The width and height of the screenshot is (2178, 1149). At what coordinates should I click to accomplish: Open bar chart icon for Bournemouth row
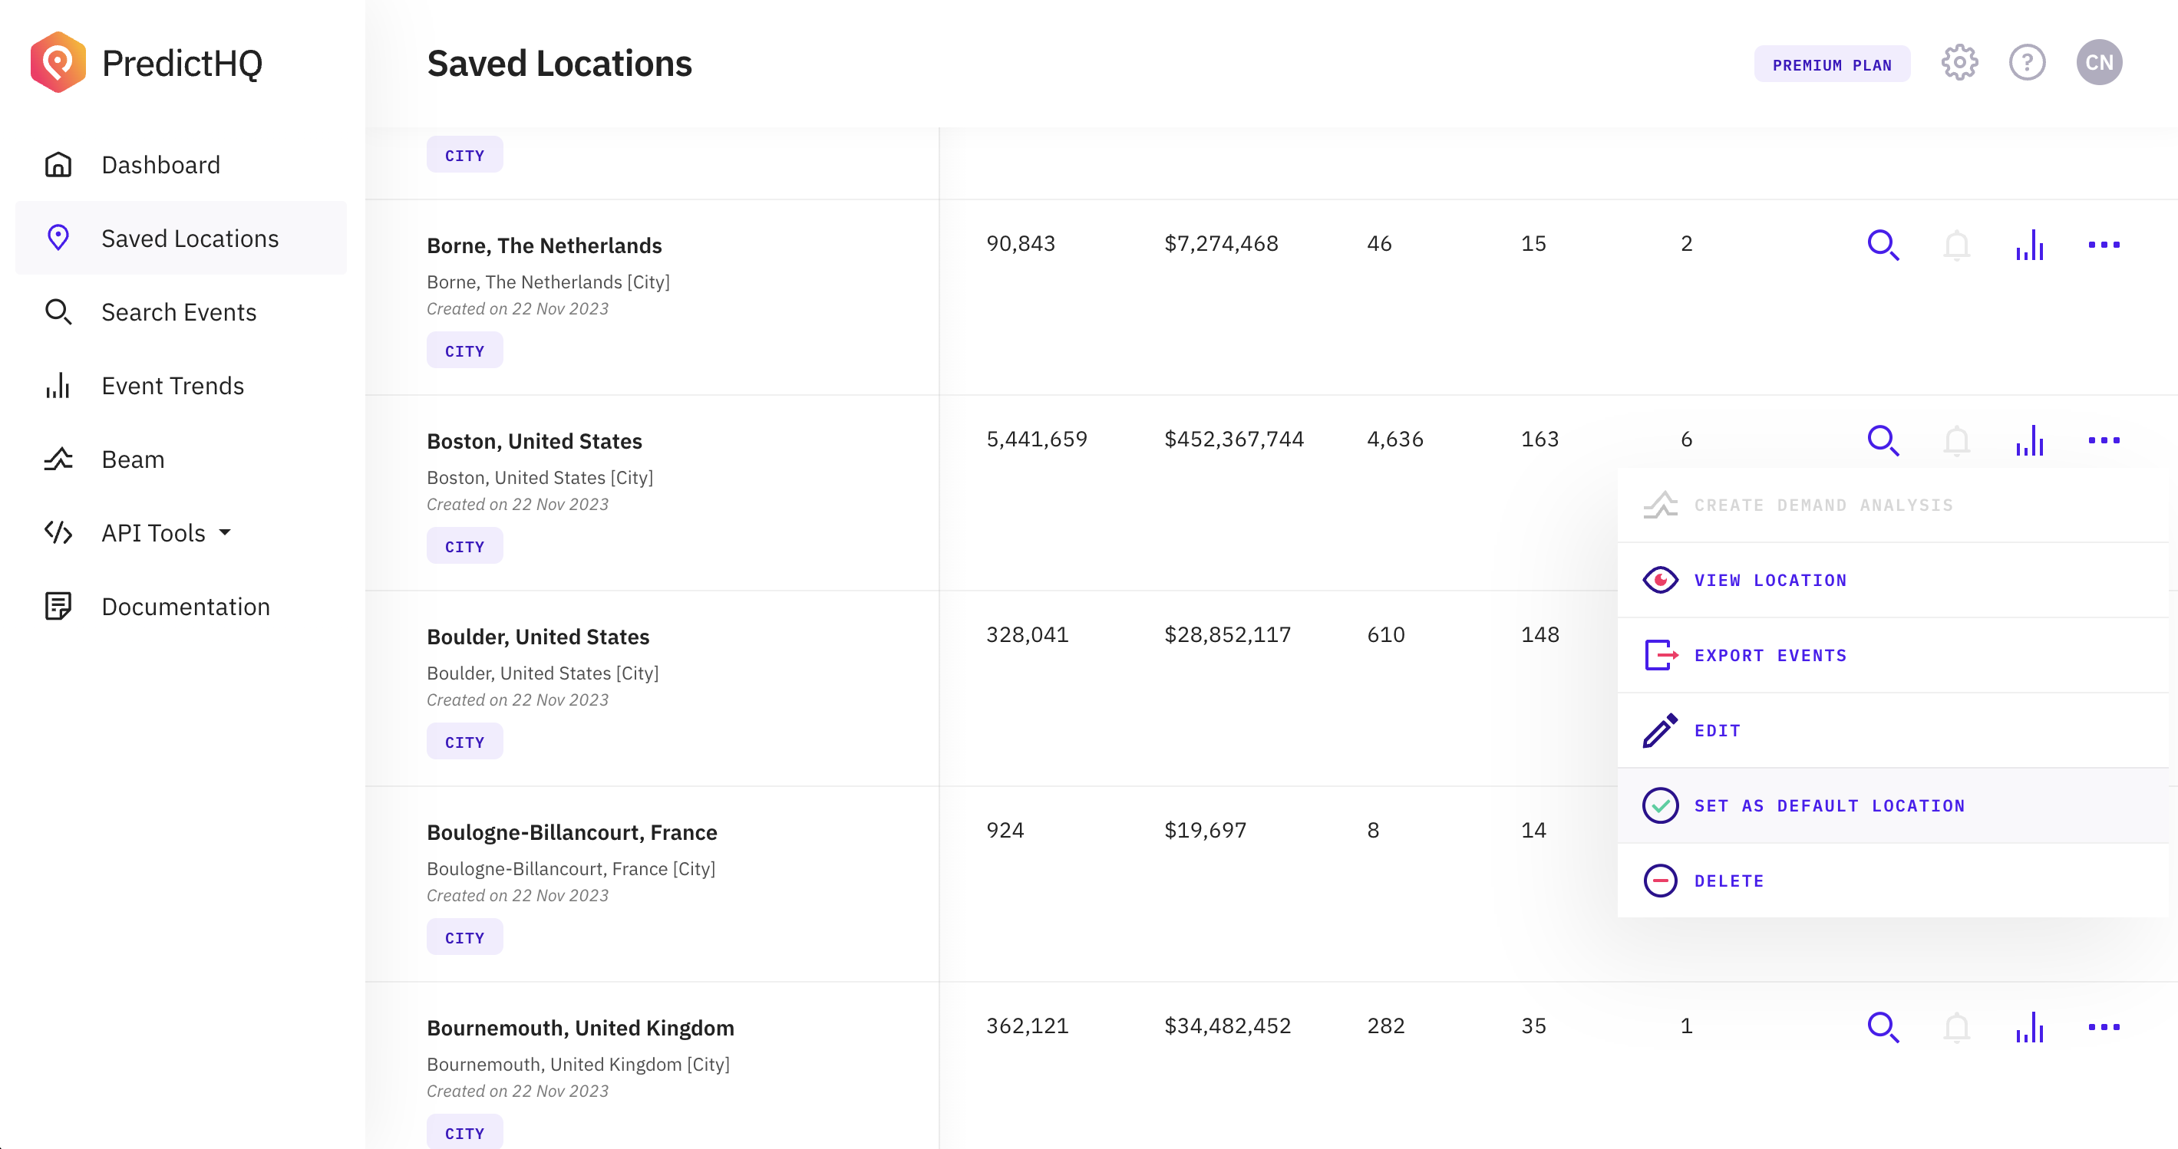tap(2029, 1027)
